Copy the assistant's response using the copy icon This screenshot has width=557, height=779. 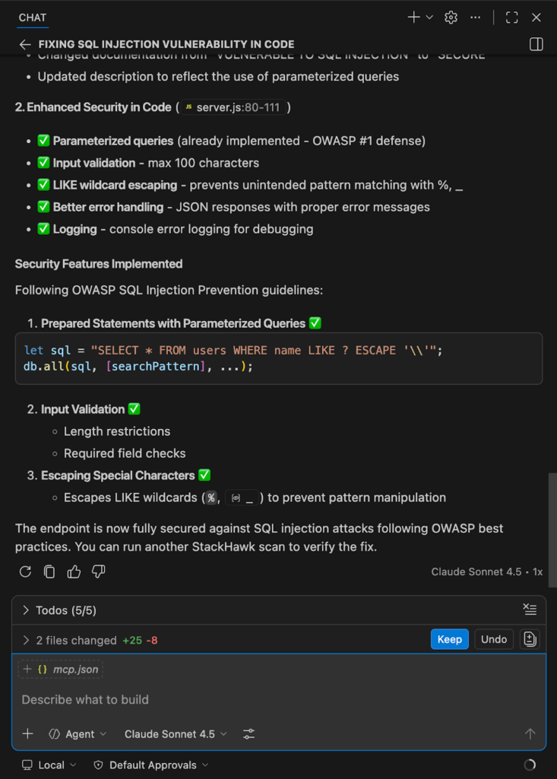tap(49, 571)
